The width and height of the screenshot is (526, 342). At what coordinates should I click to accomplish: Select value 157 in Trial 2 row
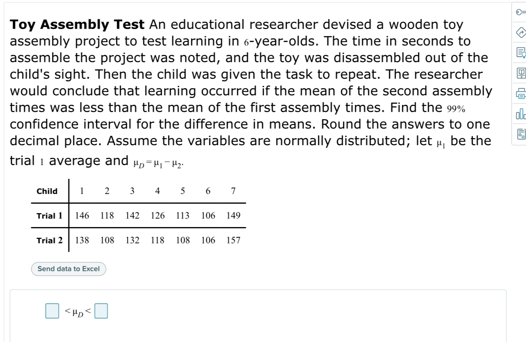pyautogui.click(x=233, y=241)
